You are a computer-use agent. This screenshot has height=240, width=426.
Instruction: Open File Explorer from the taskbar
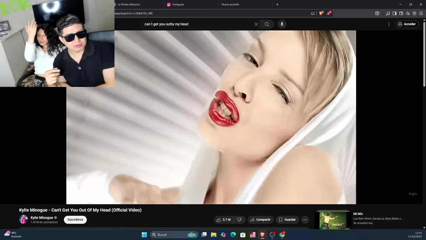pyautogui.click(x=214, y=235)
